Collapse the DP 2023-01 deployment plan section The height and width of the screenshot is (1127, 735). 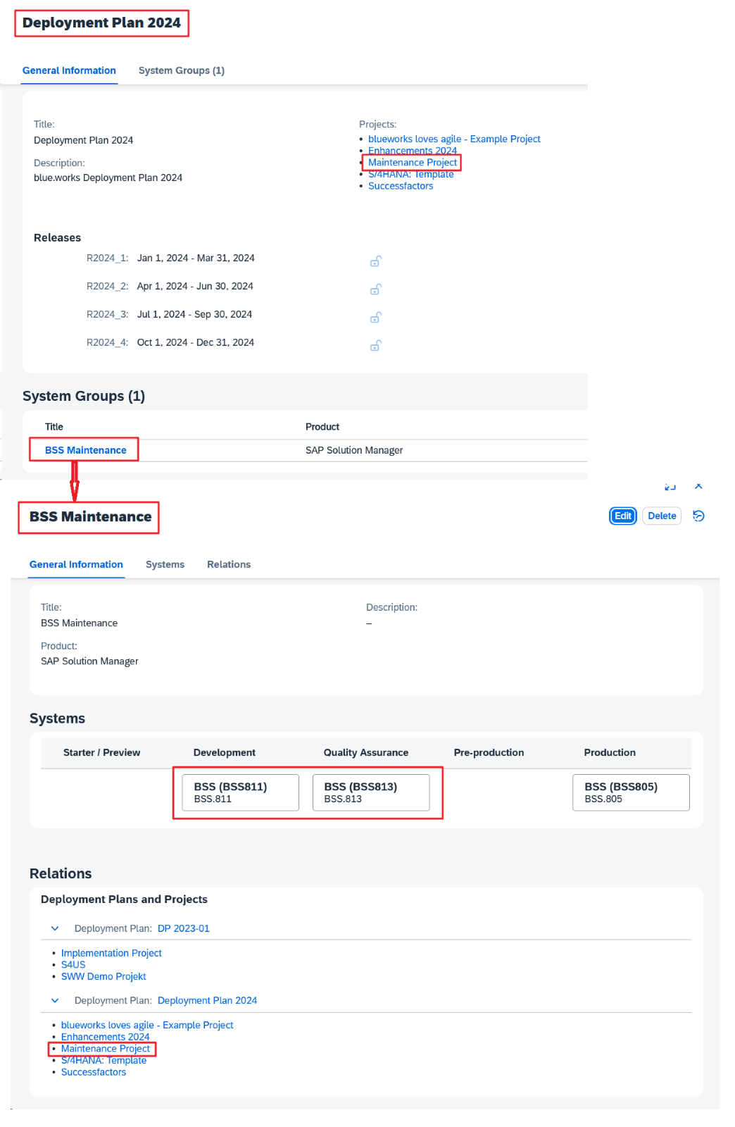tap(55, 928)
